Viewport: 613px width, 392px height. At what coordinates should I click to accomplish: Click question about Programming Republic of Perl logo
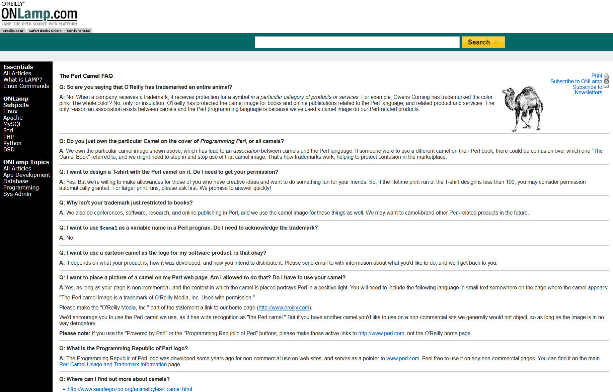(124, 348)
